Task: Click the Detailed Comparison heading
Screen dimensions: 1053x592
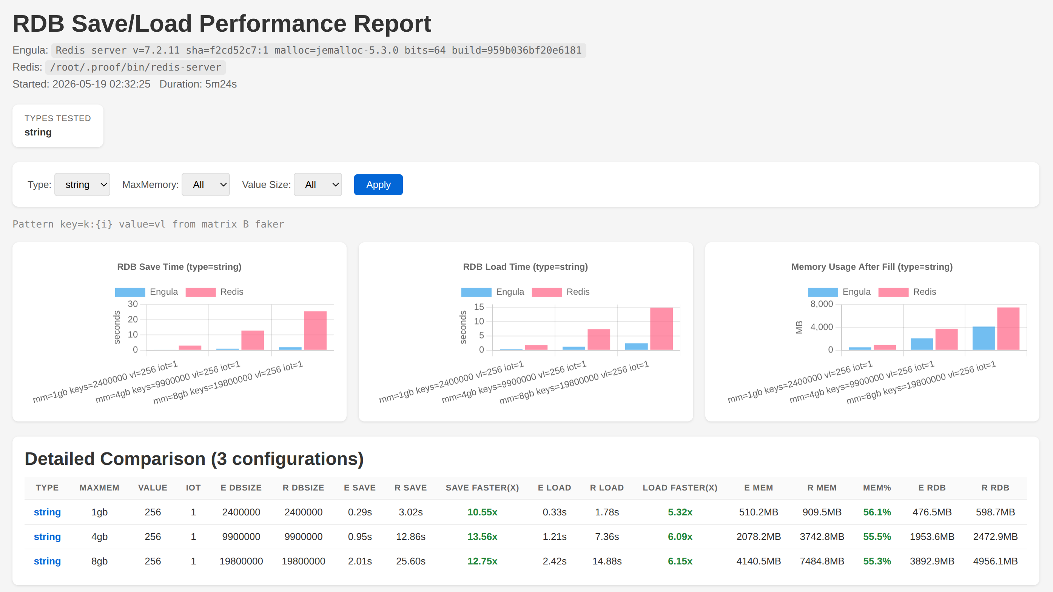Action: (194, 458)
